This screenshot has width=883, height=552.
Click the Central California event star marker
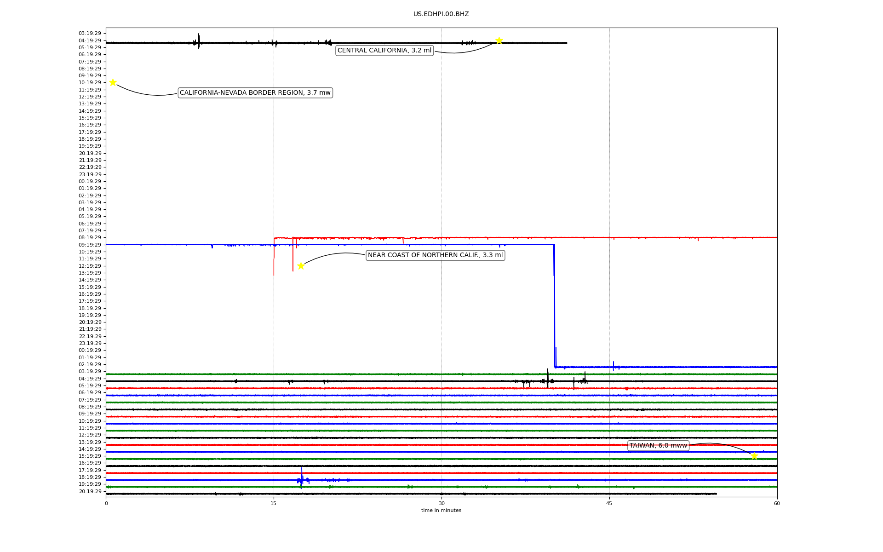[x=499, y=40]
